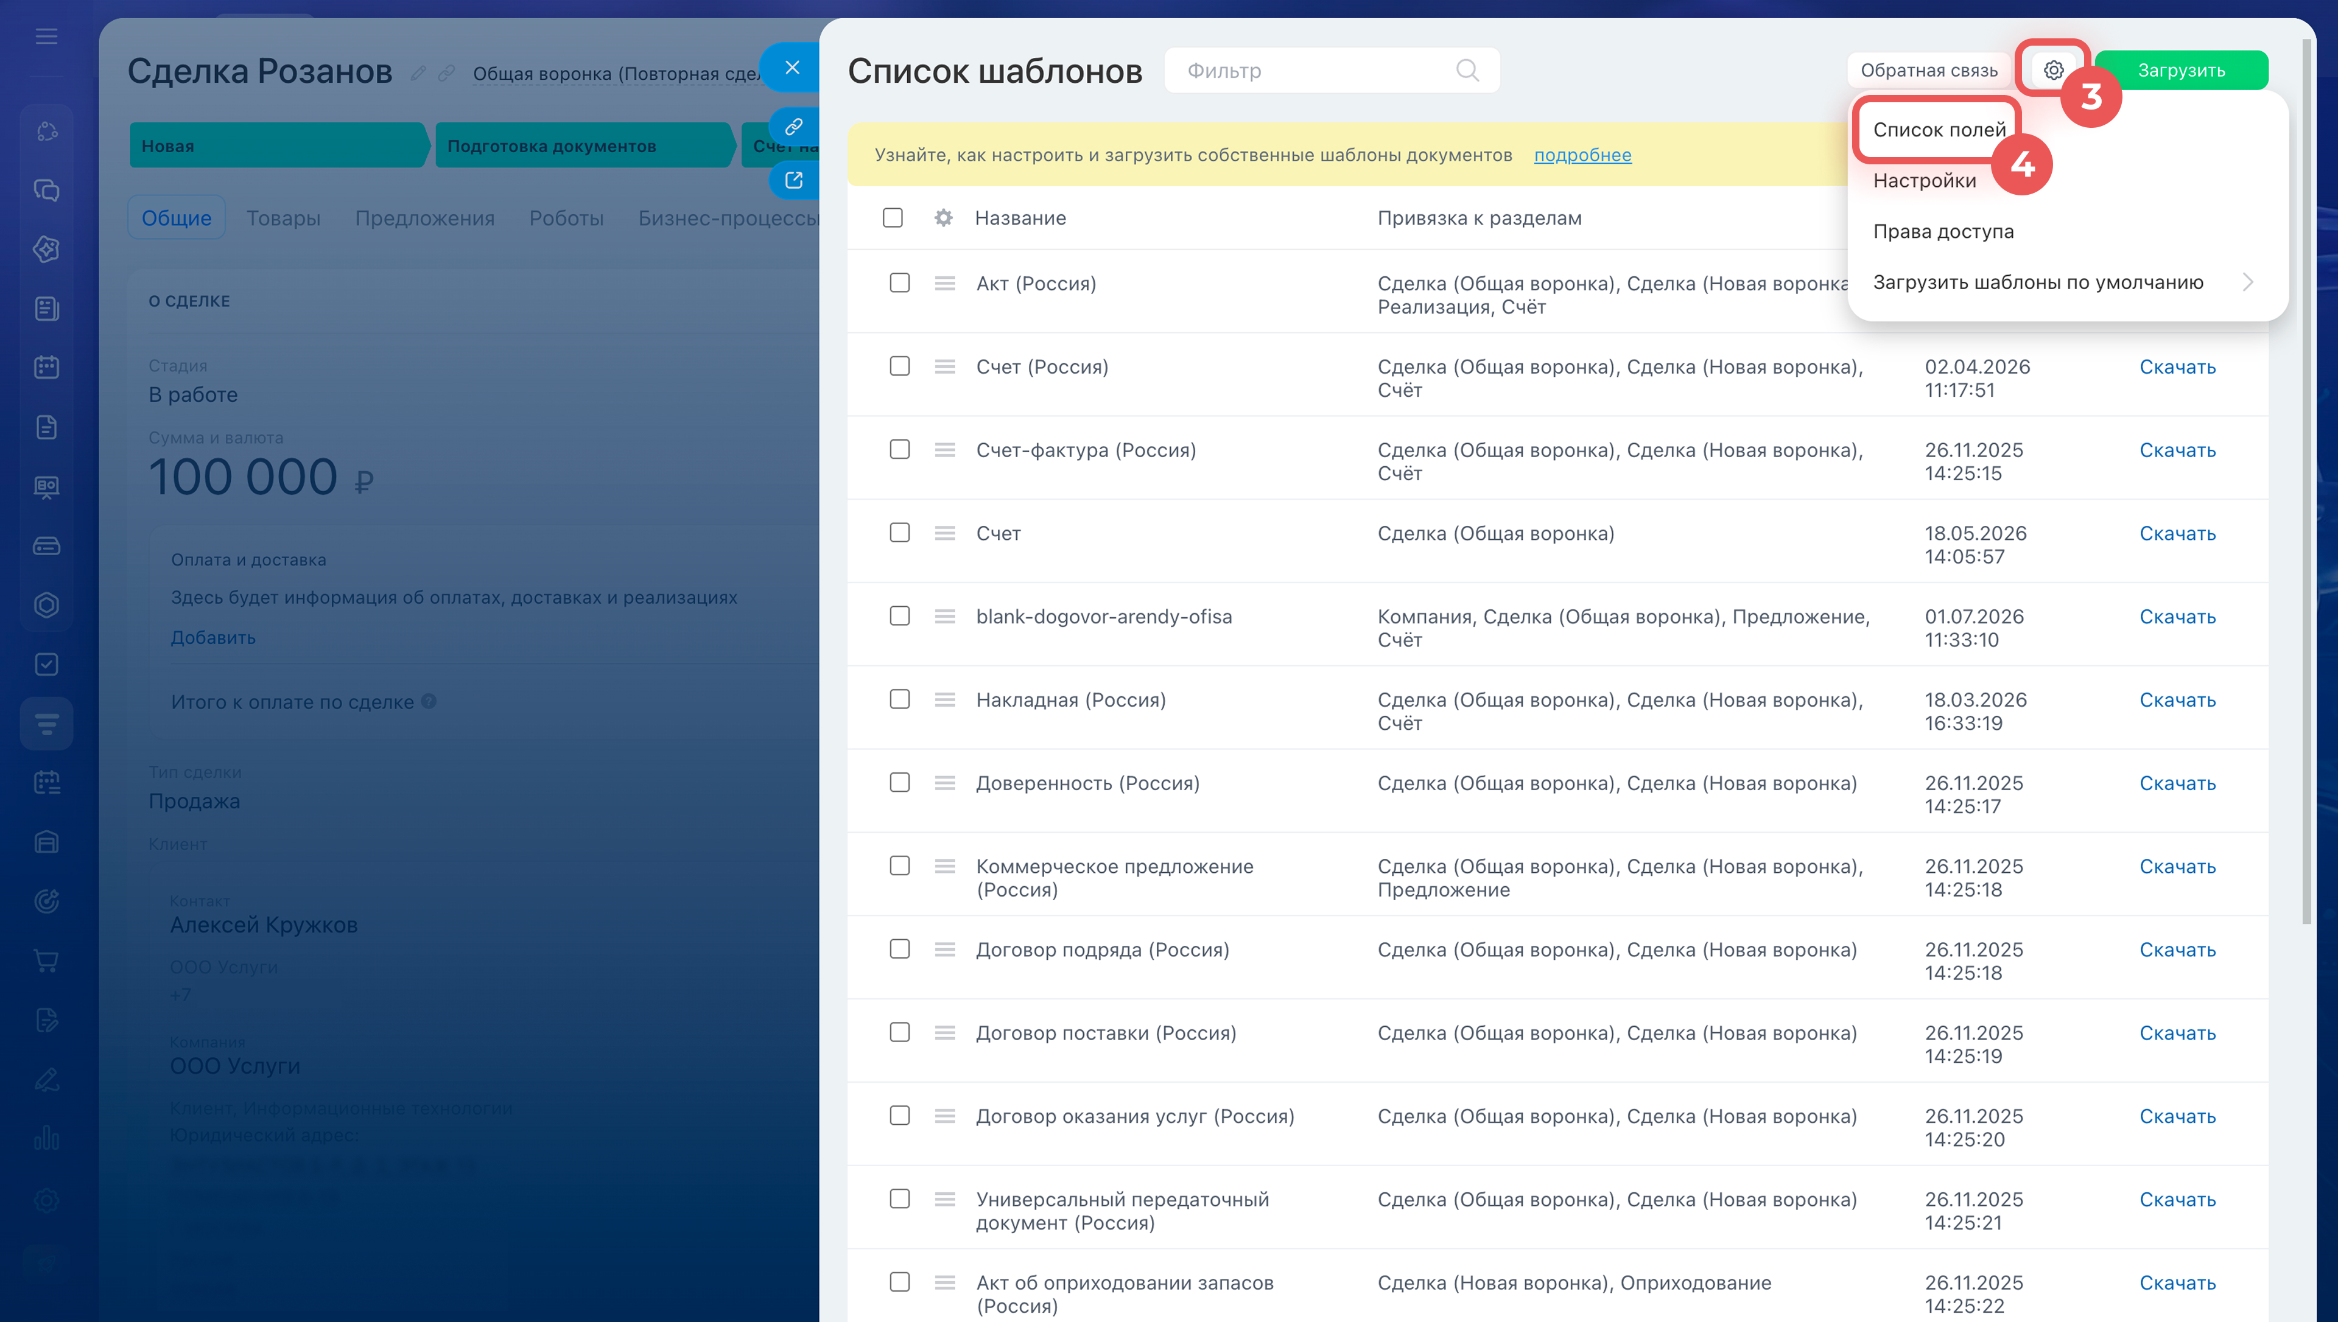This screenshot has width=2338, height=1322.
Task: Open the Алексей Кружков contact
Action: click(263, 925)
